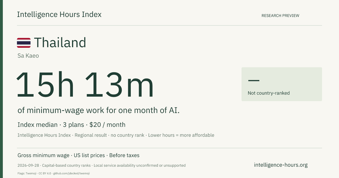Open the intelligence-hours.org link
The height and width of the screenshot is (178, 339).
pos(281,165)
